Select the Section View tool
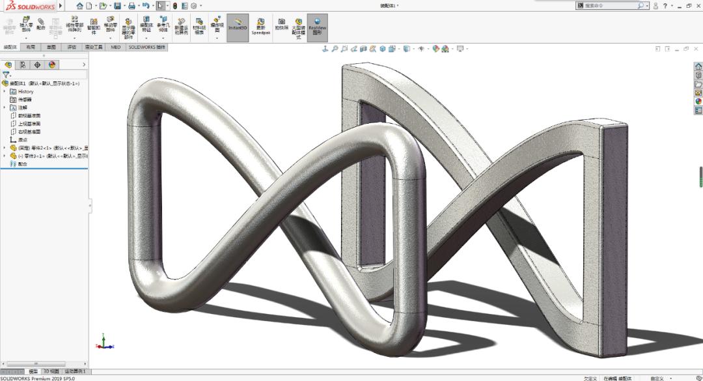 (x=363, y=48)
